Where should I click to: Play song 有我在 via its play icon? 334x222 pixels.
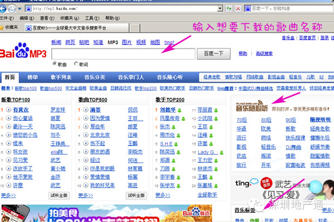click(8, 110)
